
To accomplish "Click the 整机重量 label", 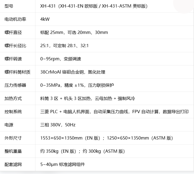I will 13,151.
